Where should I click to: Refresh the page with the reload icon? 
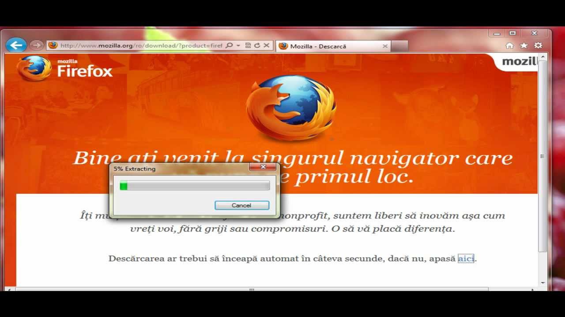click(257, 46)
